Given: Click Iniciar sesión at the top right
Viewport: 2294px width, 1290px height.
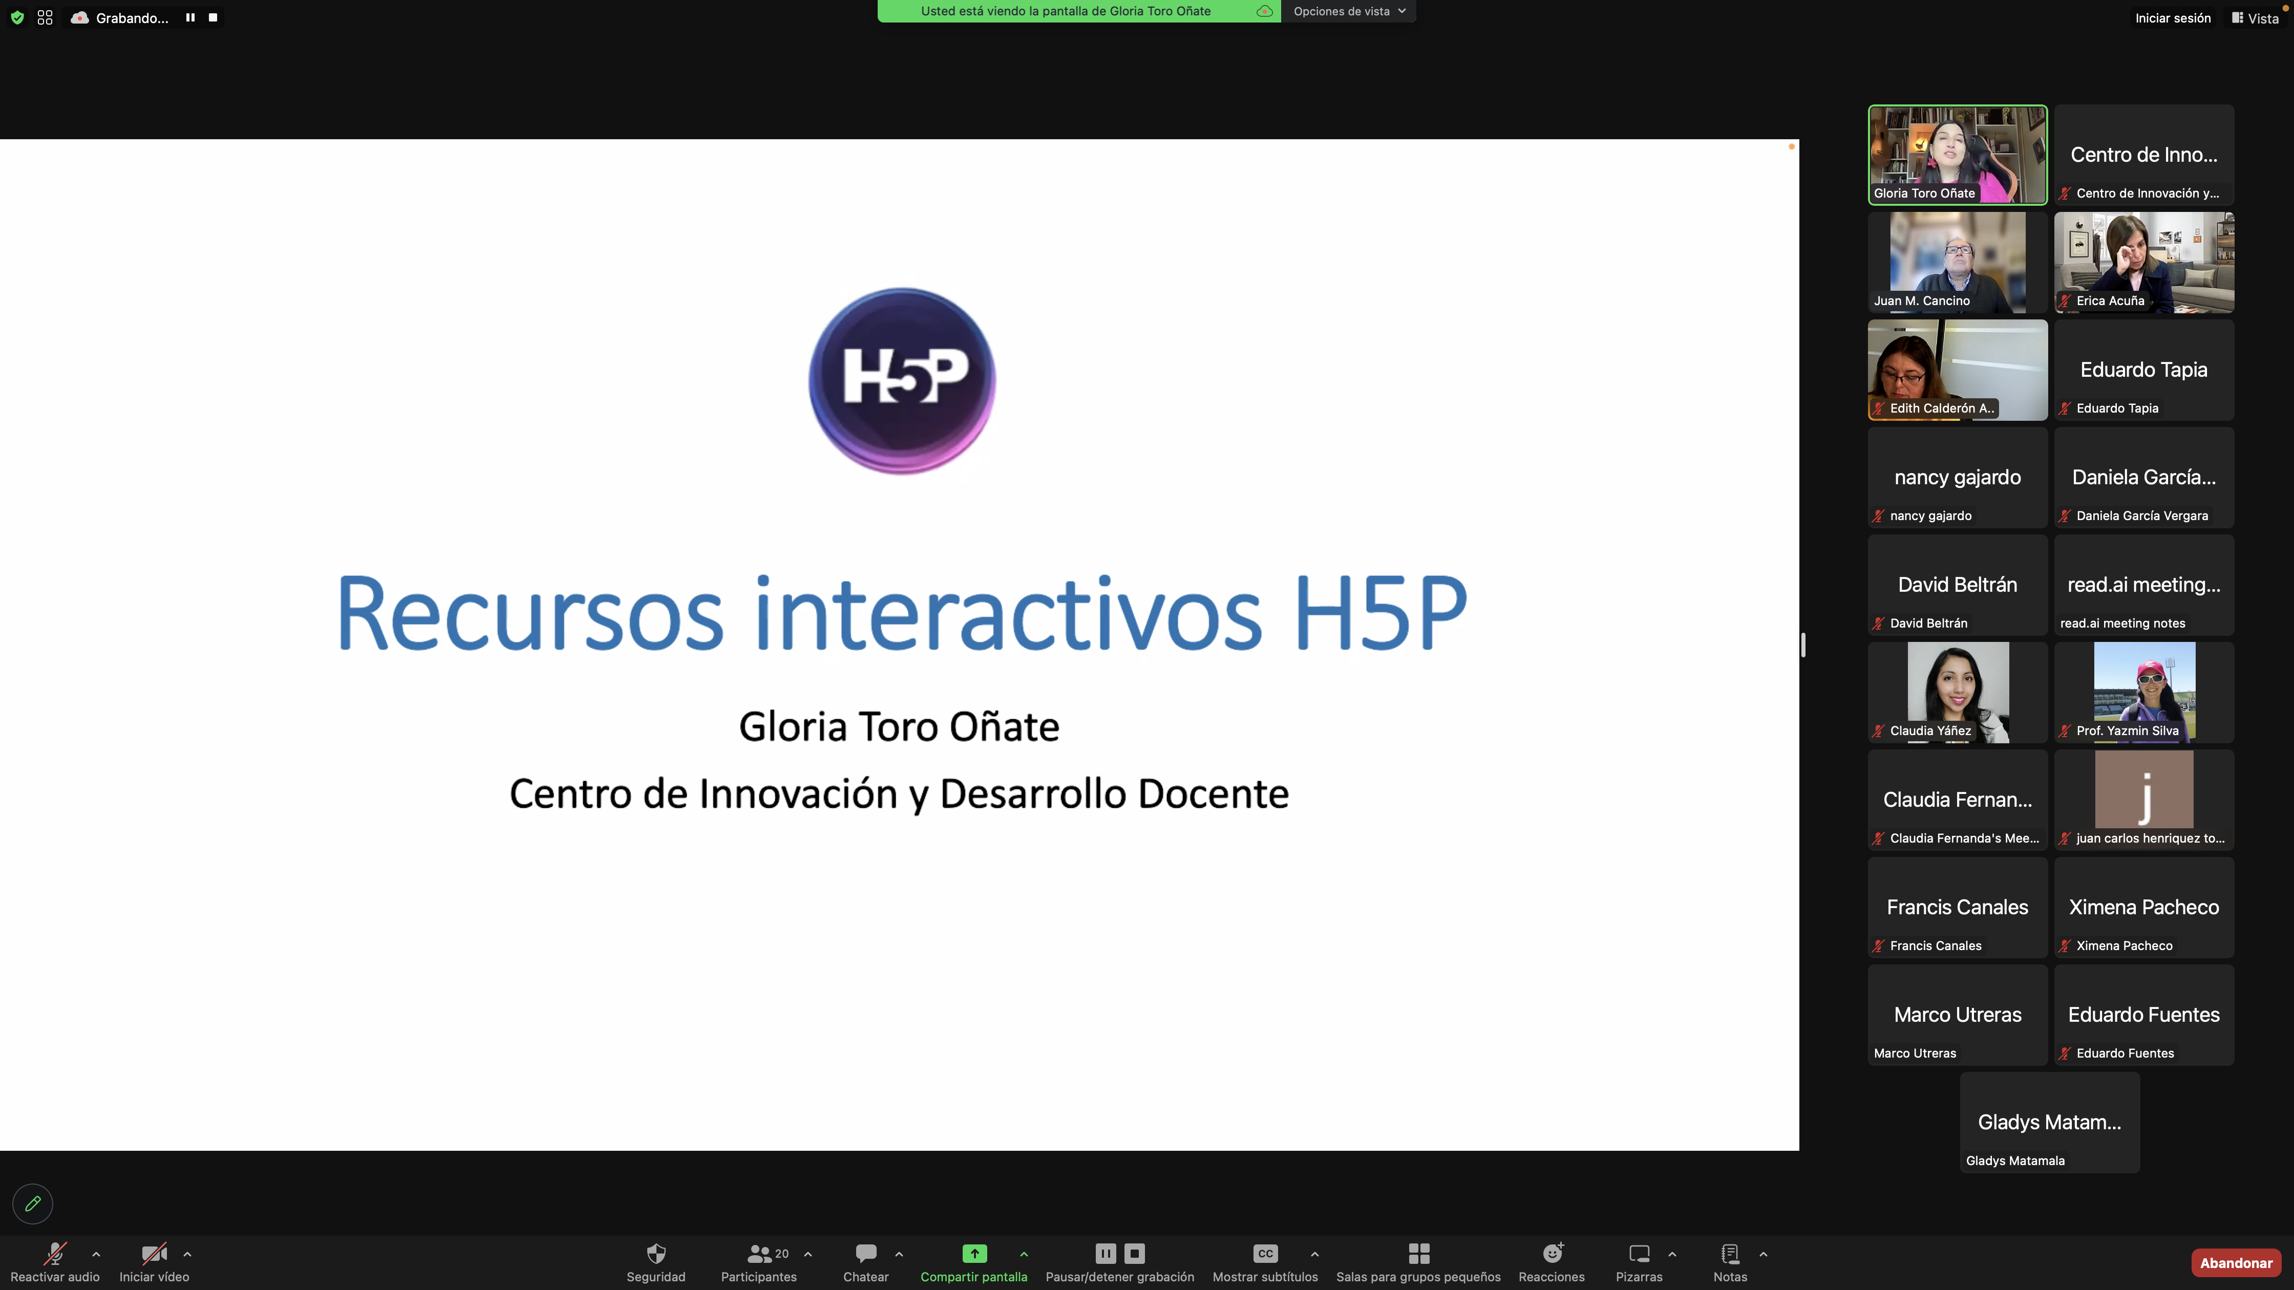Looking at the screenshot, I should [2172, 18].
